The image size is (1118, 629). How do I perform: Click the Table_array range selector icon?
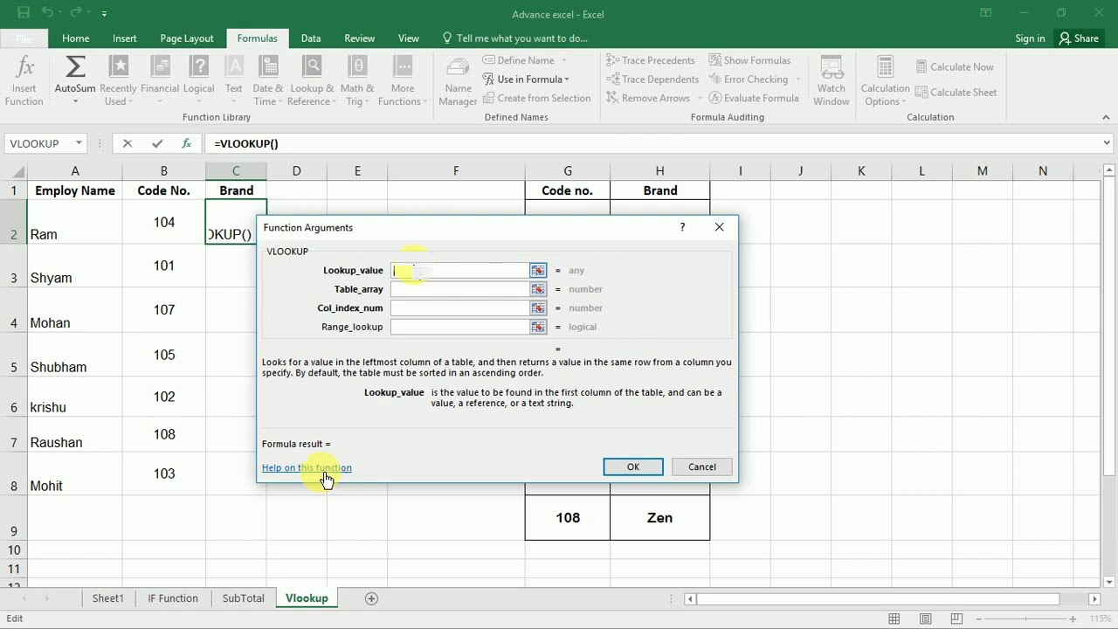pyautogui.click(x=537, y=289)
